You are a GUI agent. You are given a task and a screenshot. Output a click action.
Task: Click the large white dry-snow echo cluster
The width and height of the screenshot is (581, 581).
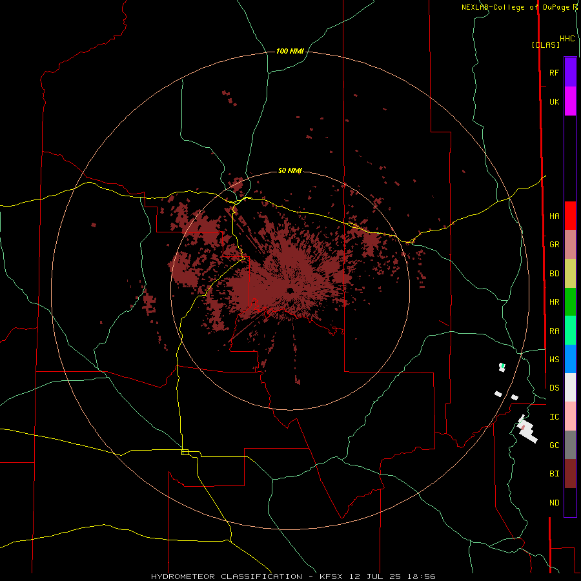coord(527,430)
